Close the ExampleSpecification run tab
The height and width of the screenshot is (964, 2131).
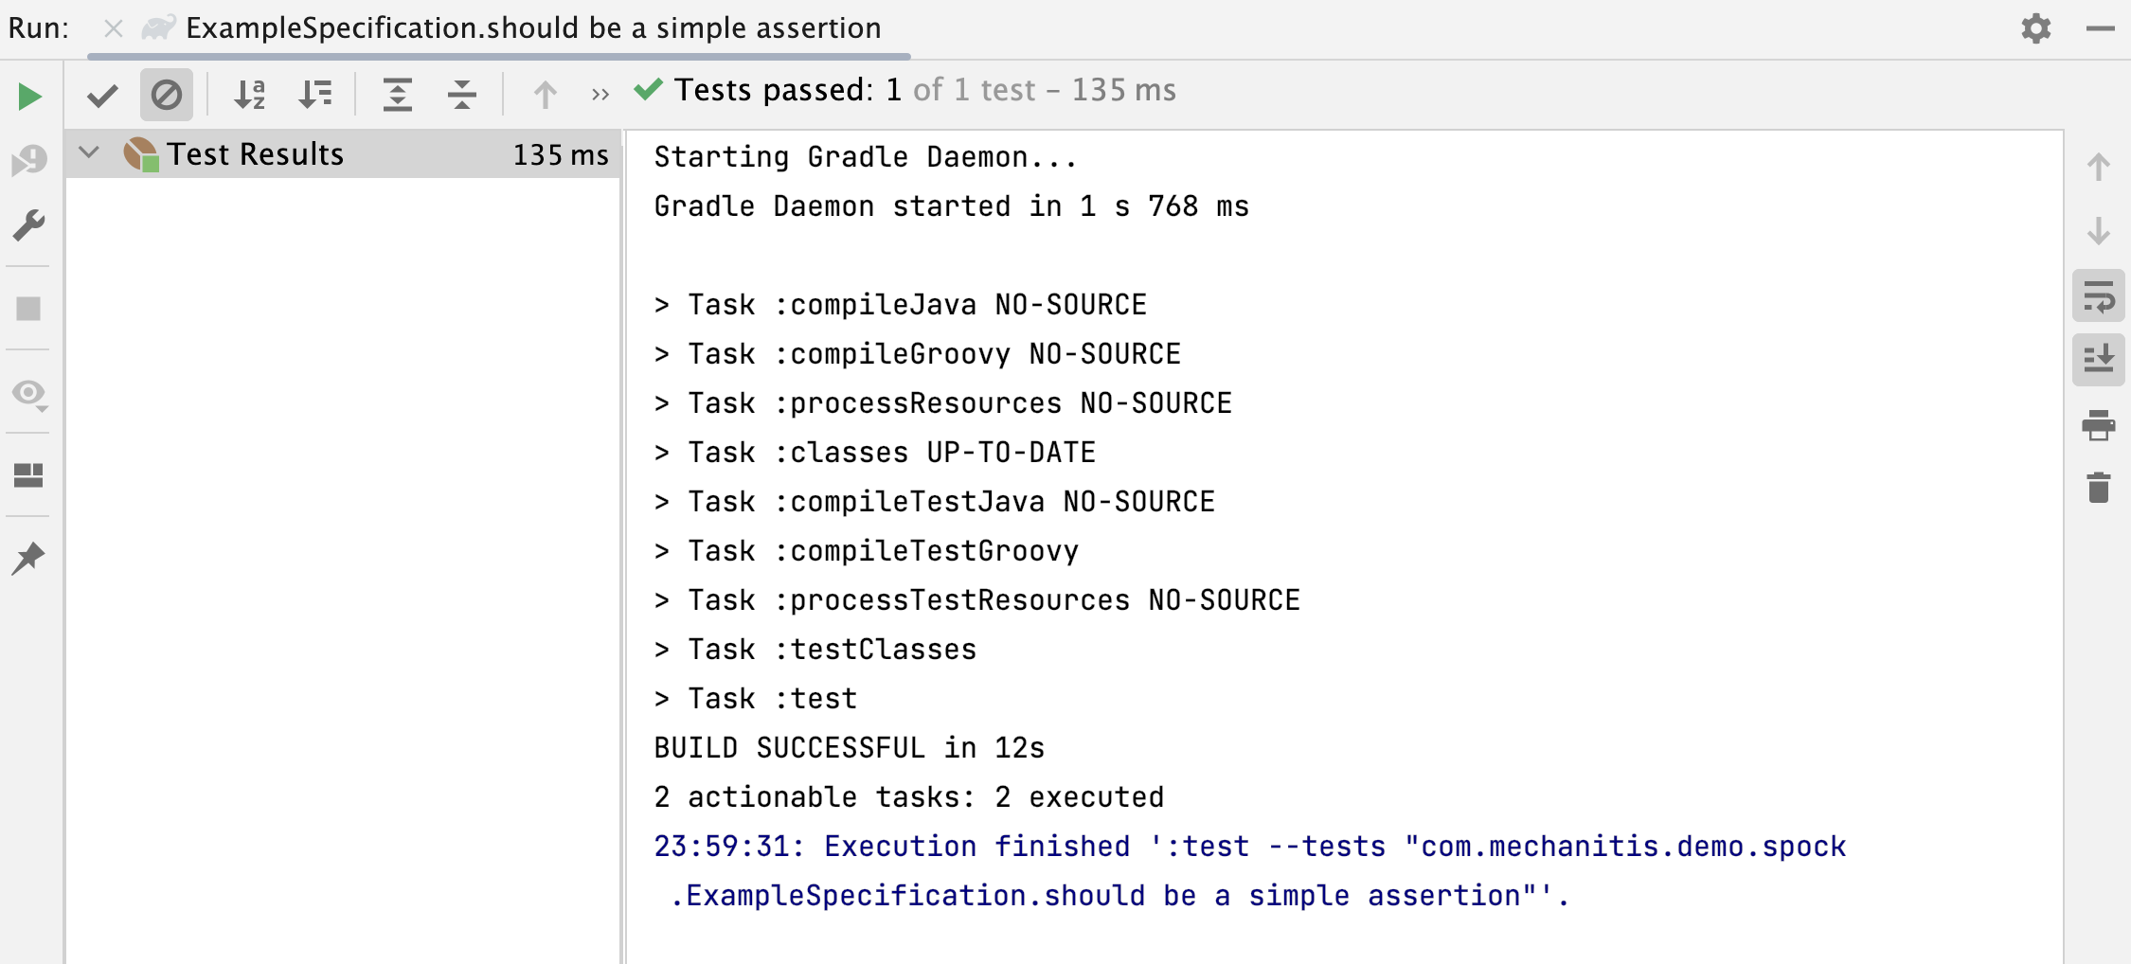(114, 28)
